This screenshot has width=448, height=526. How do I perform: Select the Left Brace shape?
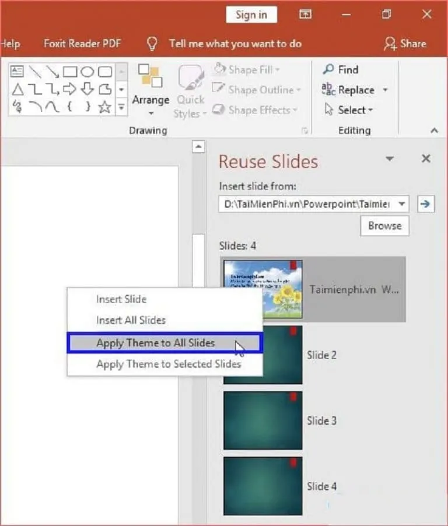click(70, 107)
